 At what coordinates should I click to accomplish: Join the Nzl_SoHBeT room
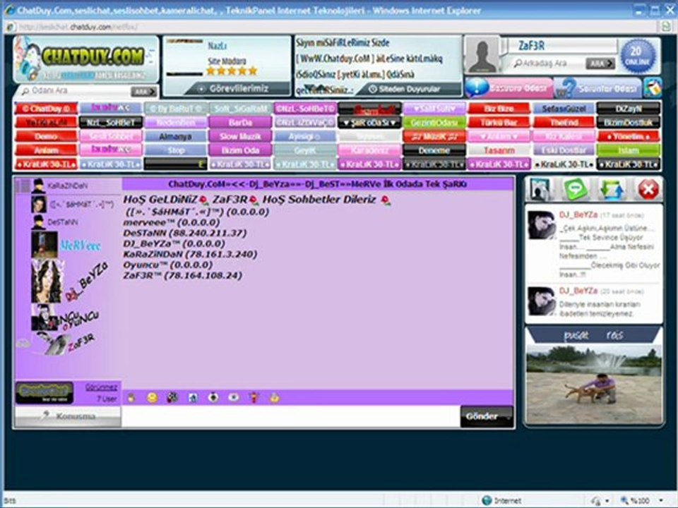(111, 123)
